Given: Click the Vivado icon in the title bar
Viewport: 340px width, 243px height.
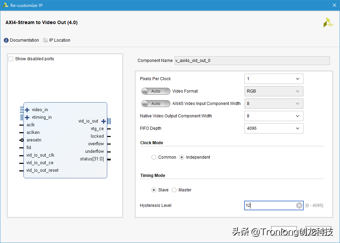Looking at the screenshot, I should 6,5.
